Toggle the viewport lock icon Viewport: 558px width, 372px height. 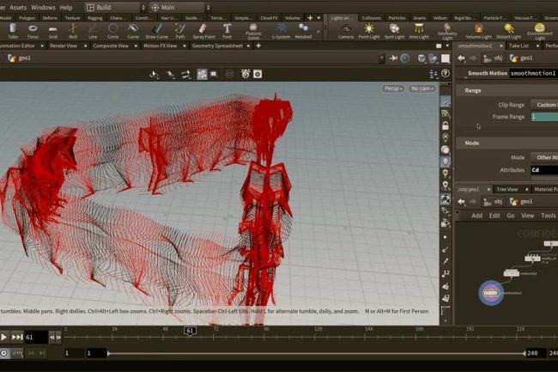point(446,125)
